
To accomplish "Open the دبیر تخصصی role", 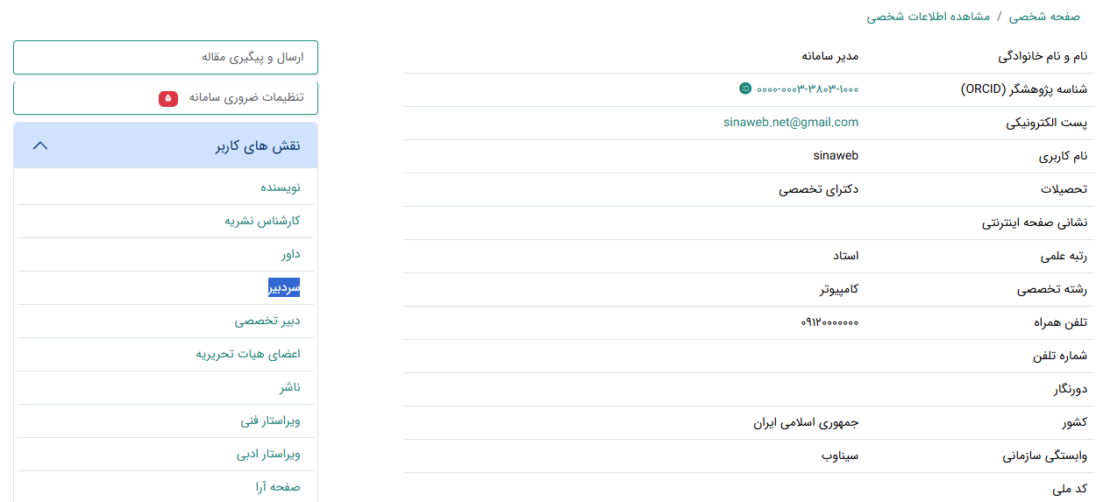I will click(267, 321).
